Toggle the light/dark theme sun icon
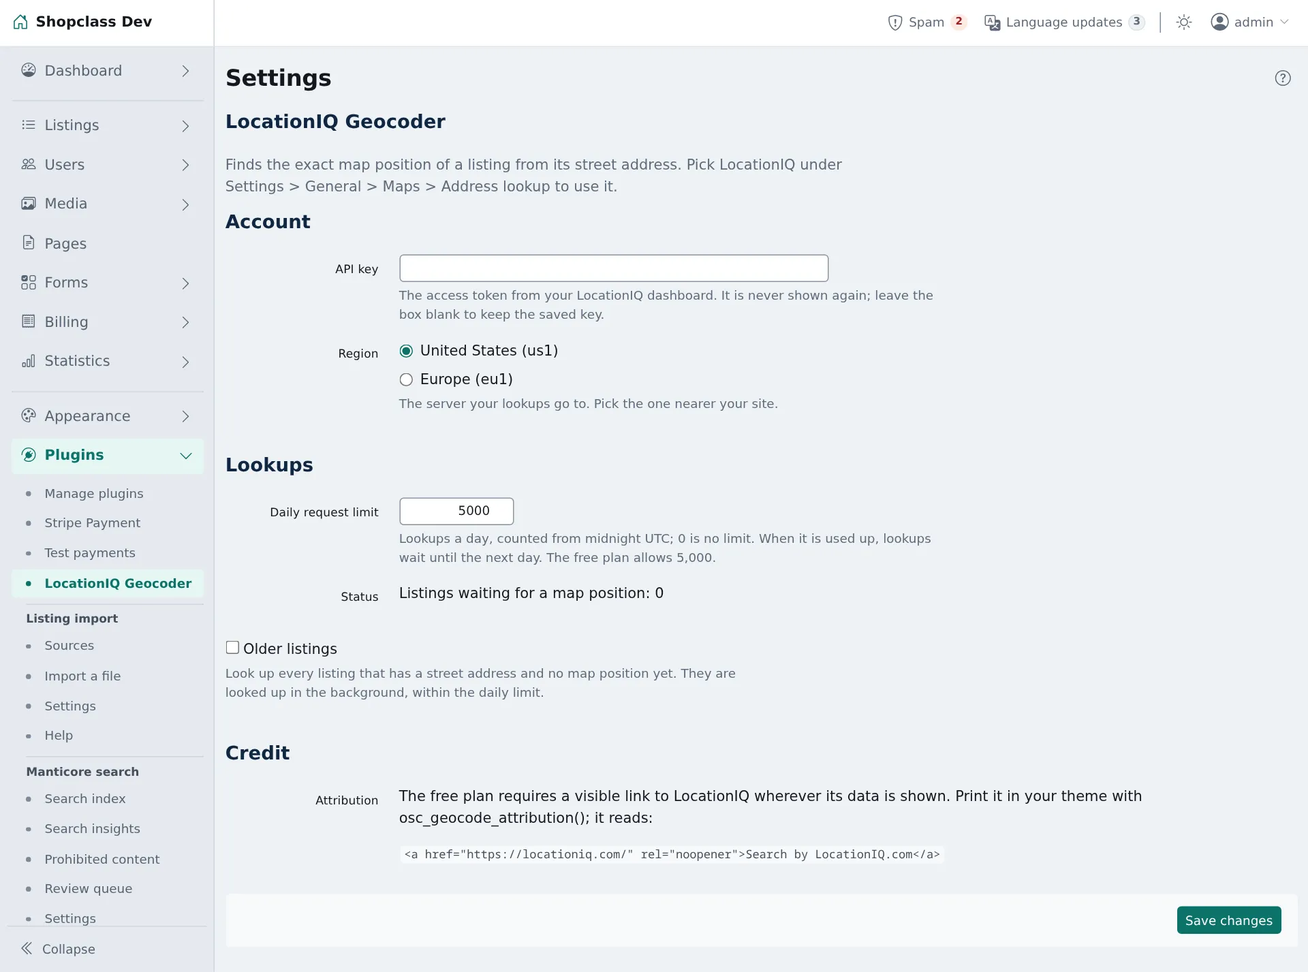The image size is (1308, 972). pos(1184,22)
